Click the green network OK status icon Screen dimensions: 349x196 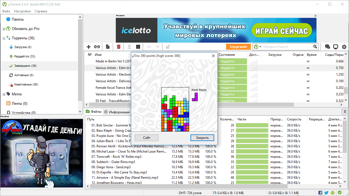(x=340, y=193)
